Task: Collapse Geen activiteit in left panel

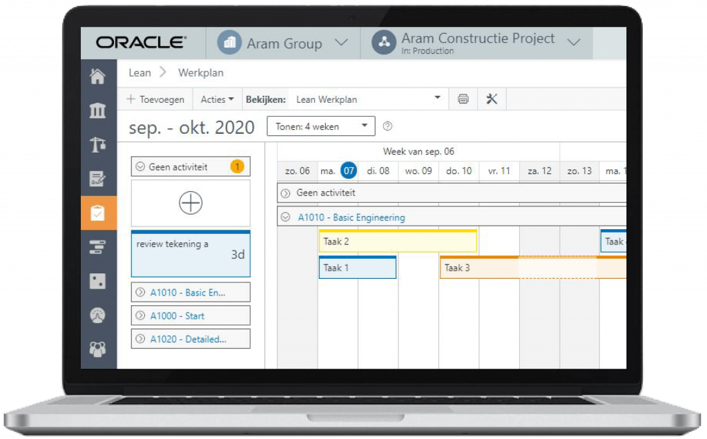Action: (x=140, y=167)
